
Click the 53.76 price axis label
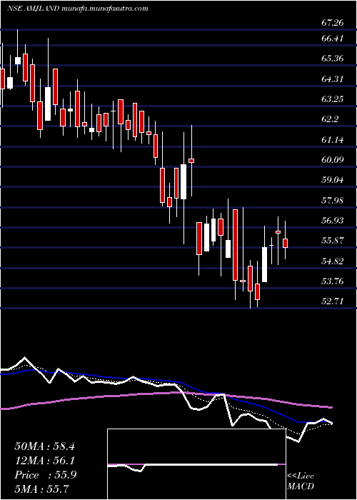pos(333,281)
